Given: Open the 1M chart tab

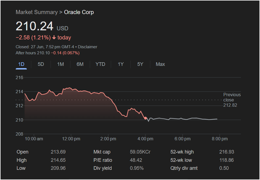Looking at the screenshot, I should coord(60,64).
